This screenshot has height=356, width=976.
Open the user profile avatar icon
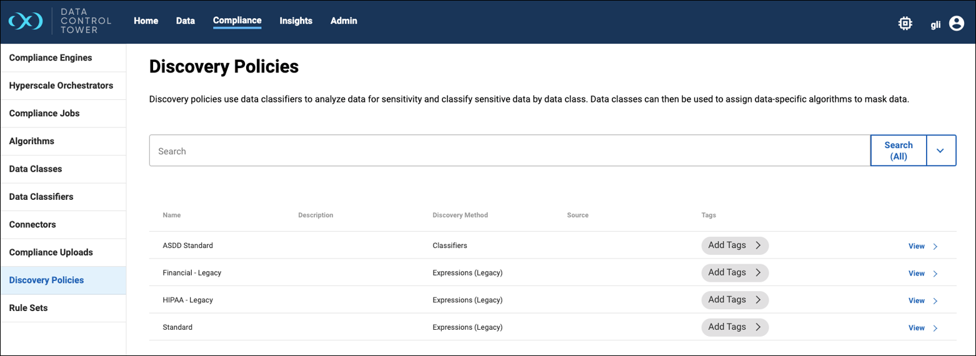tap(956, 24)
